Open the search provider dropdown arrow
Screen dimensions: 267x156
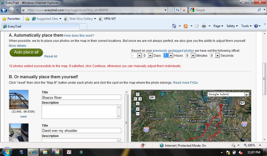[x=264, y=10]
